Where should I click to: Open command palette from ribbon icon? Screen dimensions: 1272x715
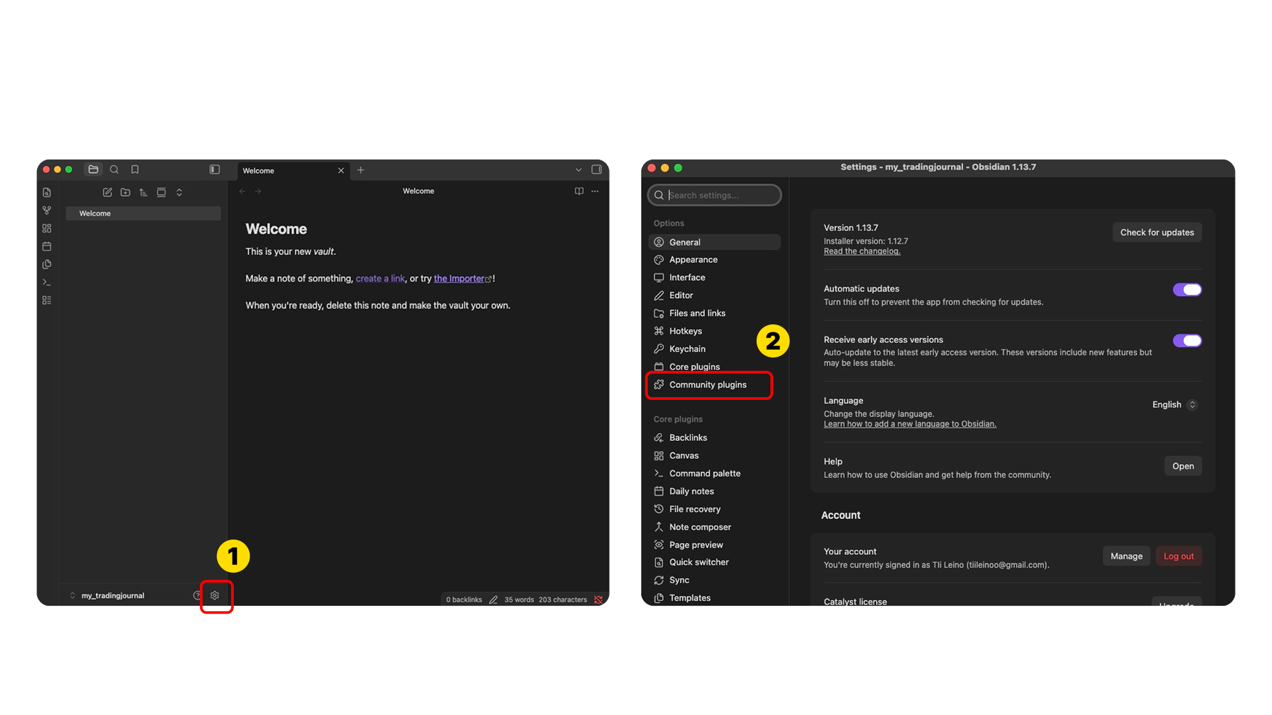point(46,282)
